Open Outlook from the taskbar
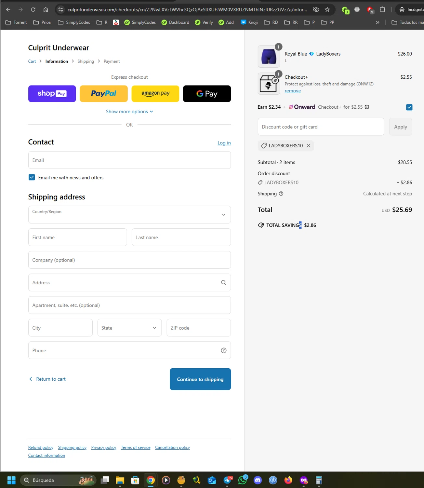 coord(212,480)
